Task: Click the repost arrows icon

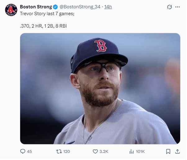Action: [58, 151]
